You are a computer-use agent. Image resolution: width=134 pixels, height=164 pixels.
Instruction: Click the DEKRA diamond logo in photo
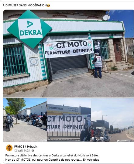[x=29, y=29]
